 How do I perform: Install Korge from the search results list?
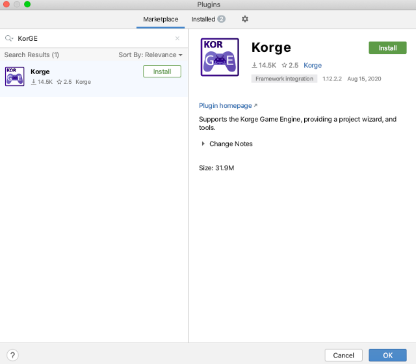coord(162,71)
